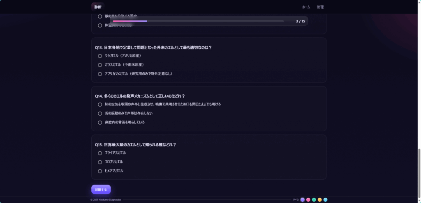Select 鼻腔内の骨笛を鳴らしている option
This screenshot has width=421, height=203.
point(100,122)
